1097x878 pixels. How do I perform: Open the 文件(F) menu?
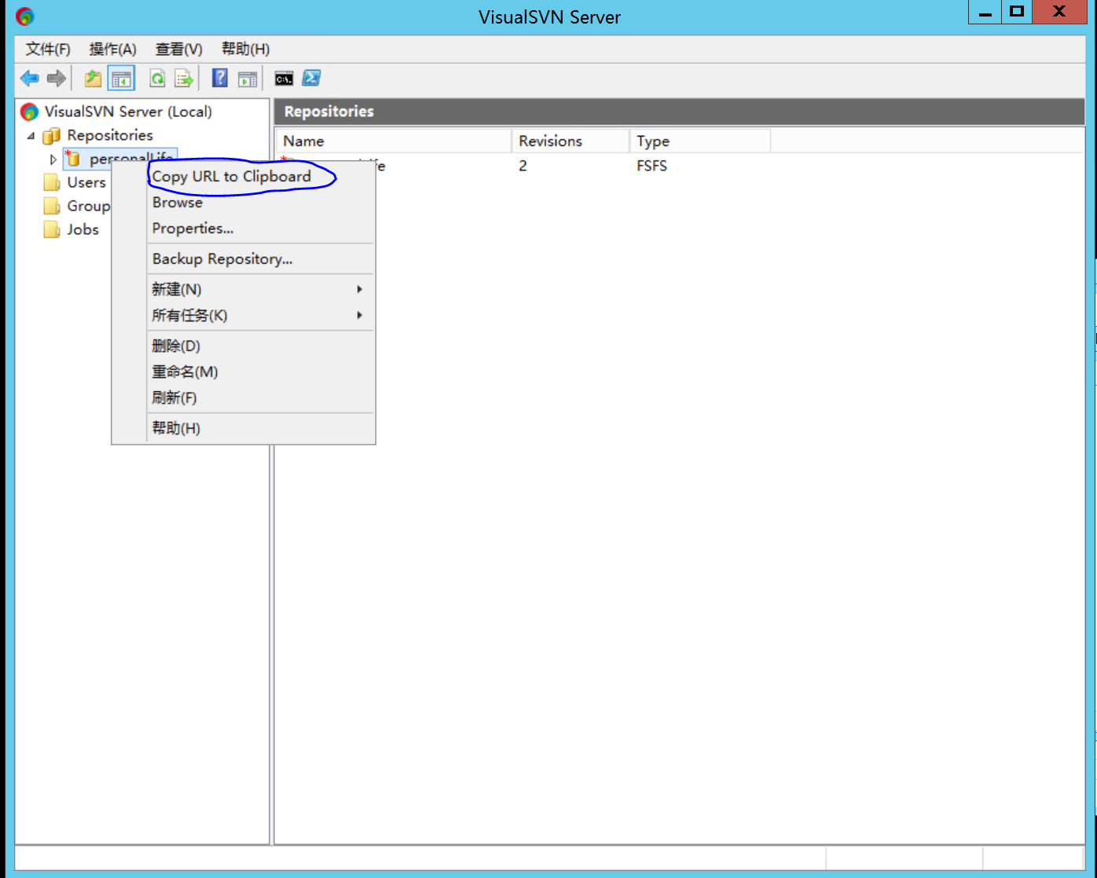tap(48, 49)
